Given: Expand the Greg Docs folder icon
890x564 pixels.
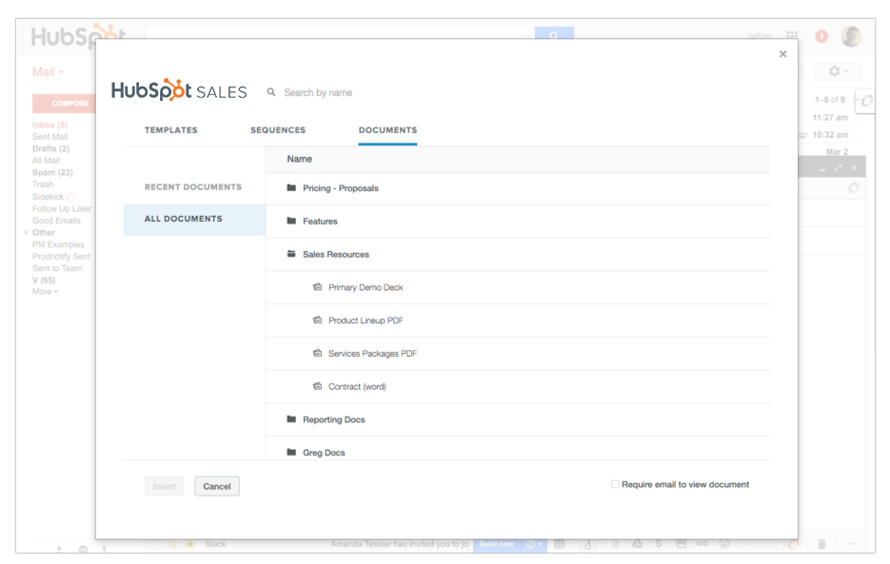Looking at the screenshot, I should [291, 452].
